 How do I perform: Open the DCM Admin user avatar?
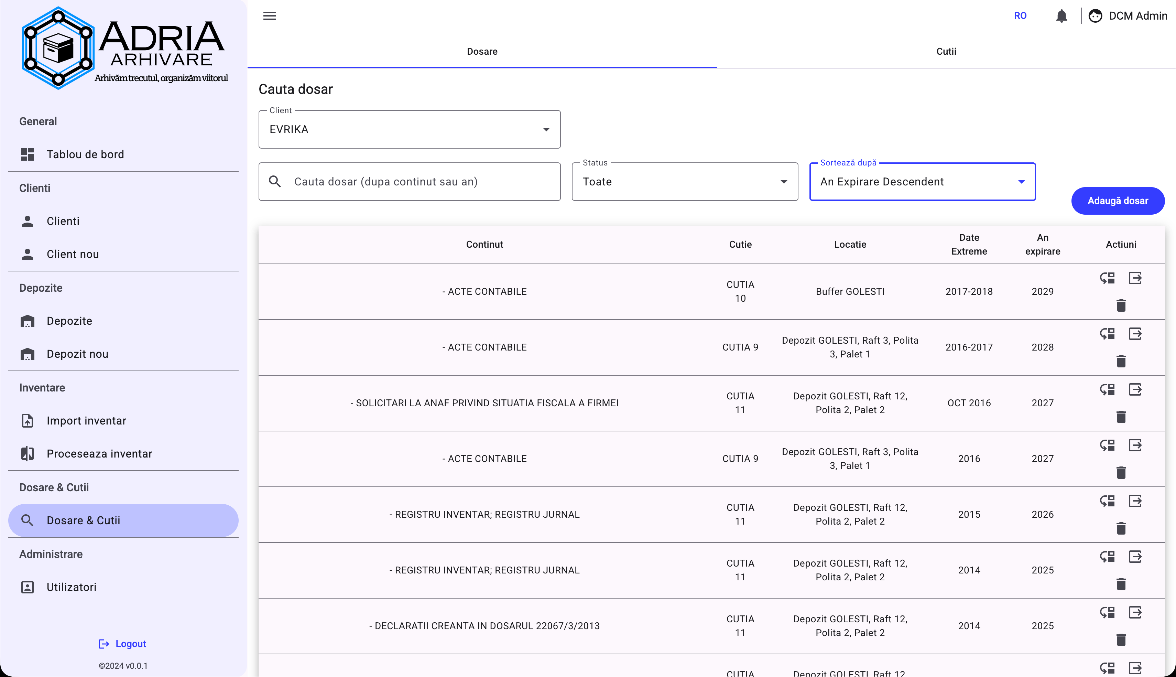(x=1095, y=16)
